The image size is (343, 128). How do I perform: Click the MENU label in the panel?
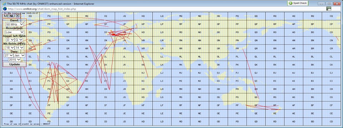(x=9, y=16)
